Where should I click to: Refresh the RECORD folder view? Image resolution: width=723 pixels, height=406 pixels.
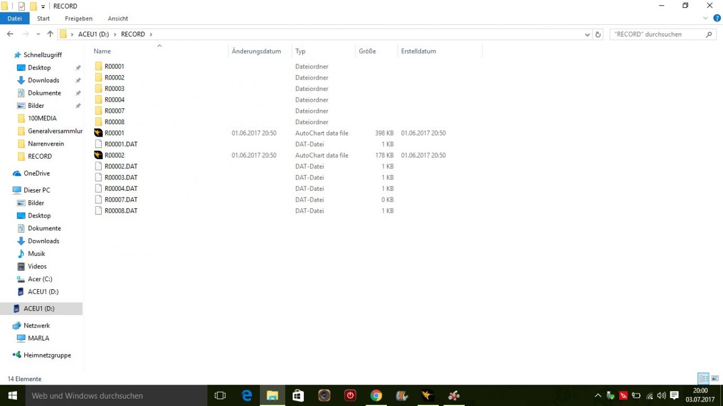[x=598, y=34]
